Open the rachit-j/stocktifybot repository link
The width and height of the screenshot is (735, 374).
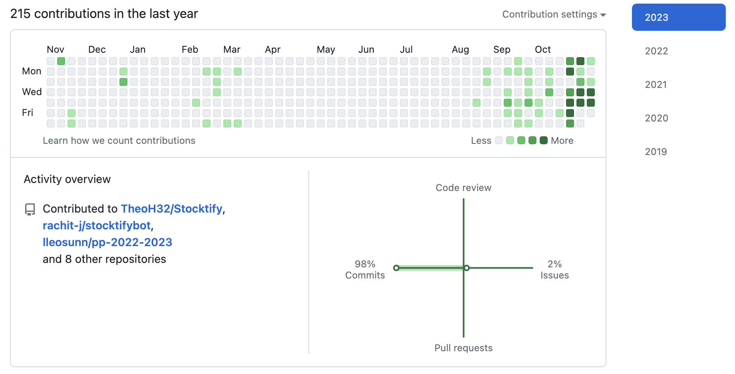point(97,225)
